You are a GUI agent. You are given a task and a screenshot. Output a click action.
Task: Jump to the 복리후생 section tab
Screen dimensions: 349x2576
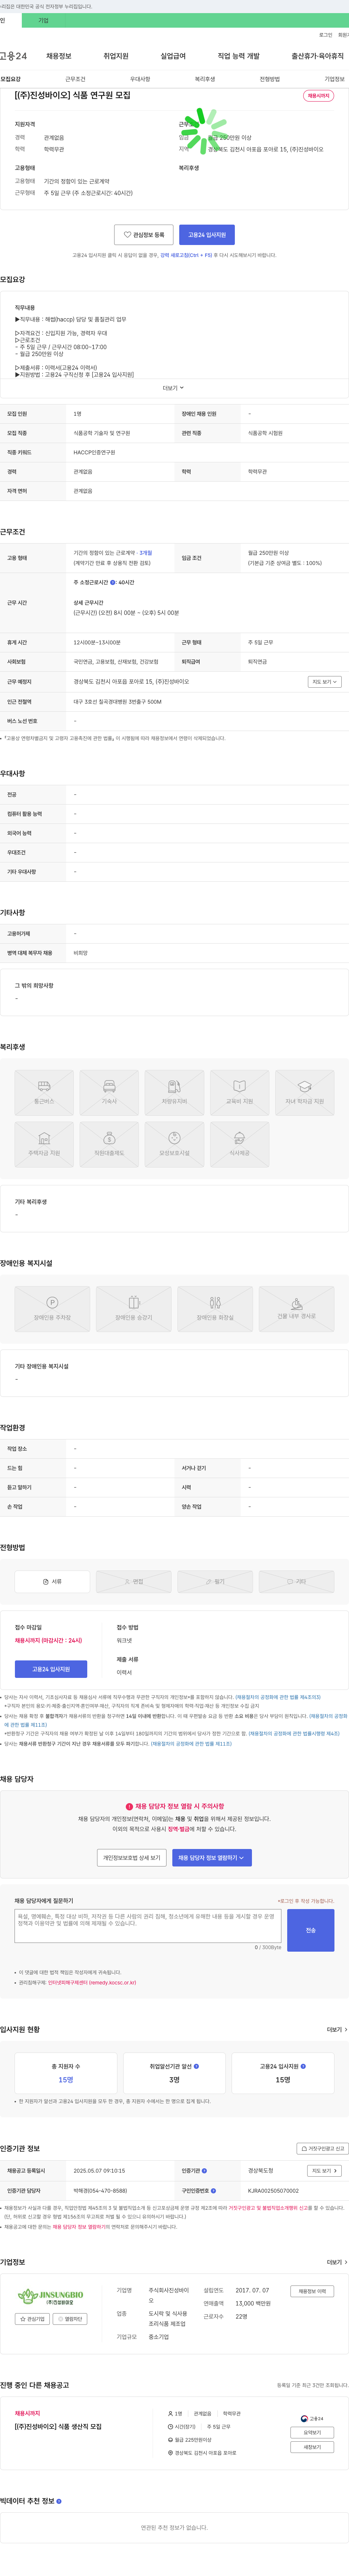[x=205, y=79]
